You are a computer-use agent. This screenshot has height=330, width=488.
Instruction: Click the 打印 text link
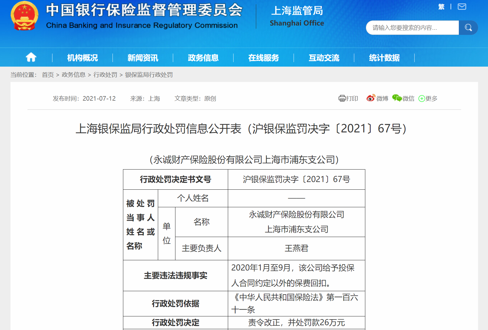tap(352, 98)
